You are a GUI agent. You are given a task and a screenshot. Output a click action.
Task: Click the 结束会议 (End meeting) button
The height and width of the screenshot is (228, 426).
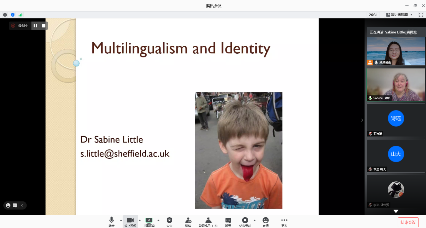[408, 222]
